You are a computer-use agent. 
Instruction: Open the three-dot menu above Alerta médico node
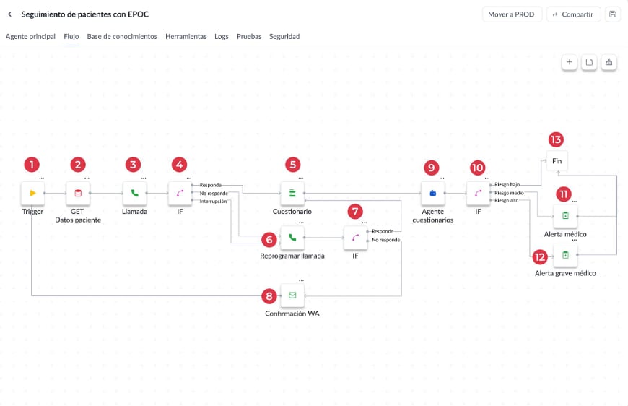[575, 202]
